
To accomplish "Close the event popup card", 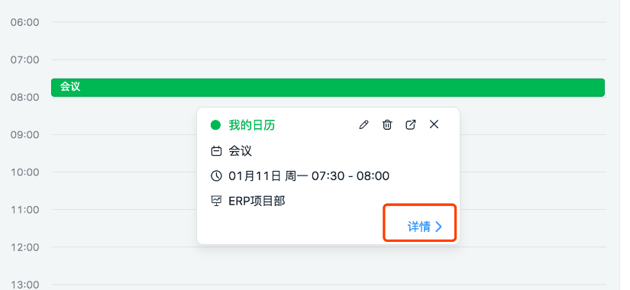I will point(434,124).
